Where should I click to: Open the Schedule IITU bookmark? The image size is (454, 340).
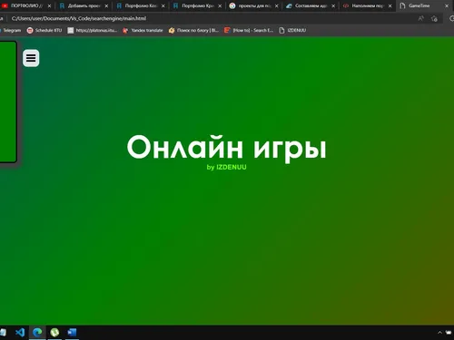(x=44, y=30)
